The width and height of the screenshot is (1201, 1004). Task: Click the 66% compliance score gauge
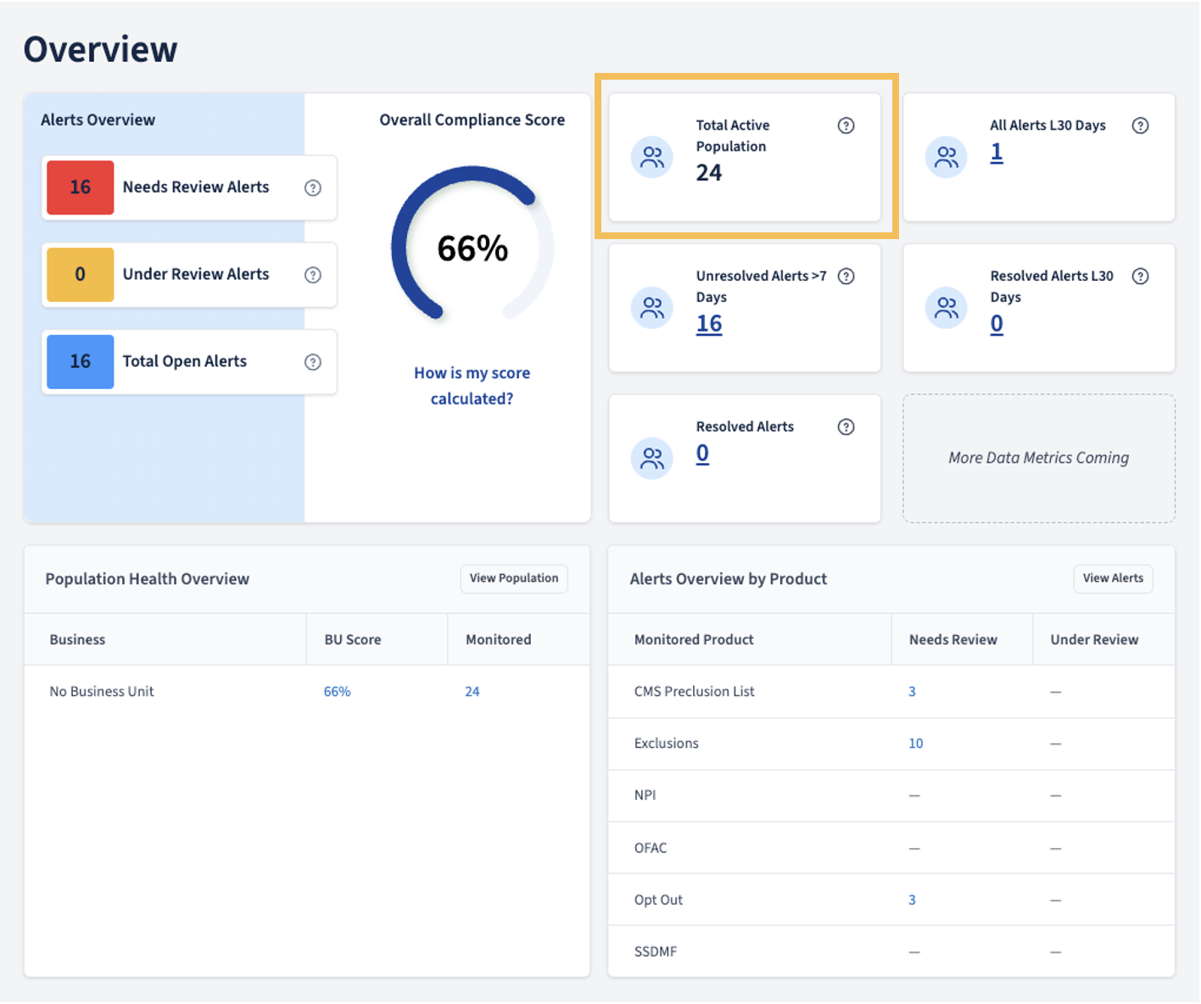click(472, 247)
